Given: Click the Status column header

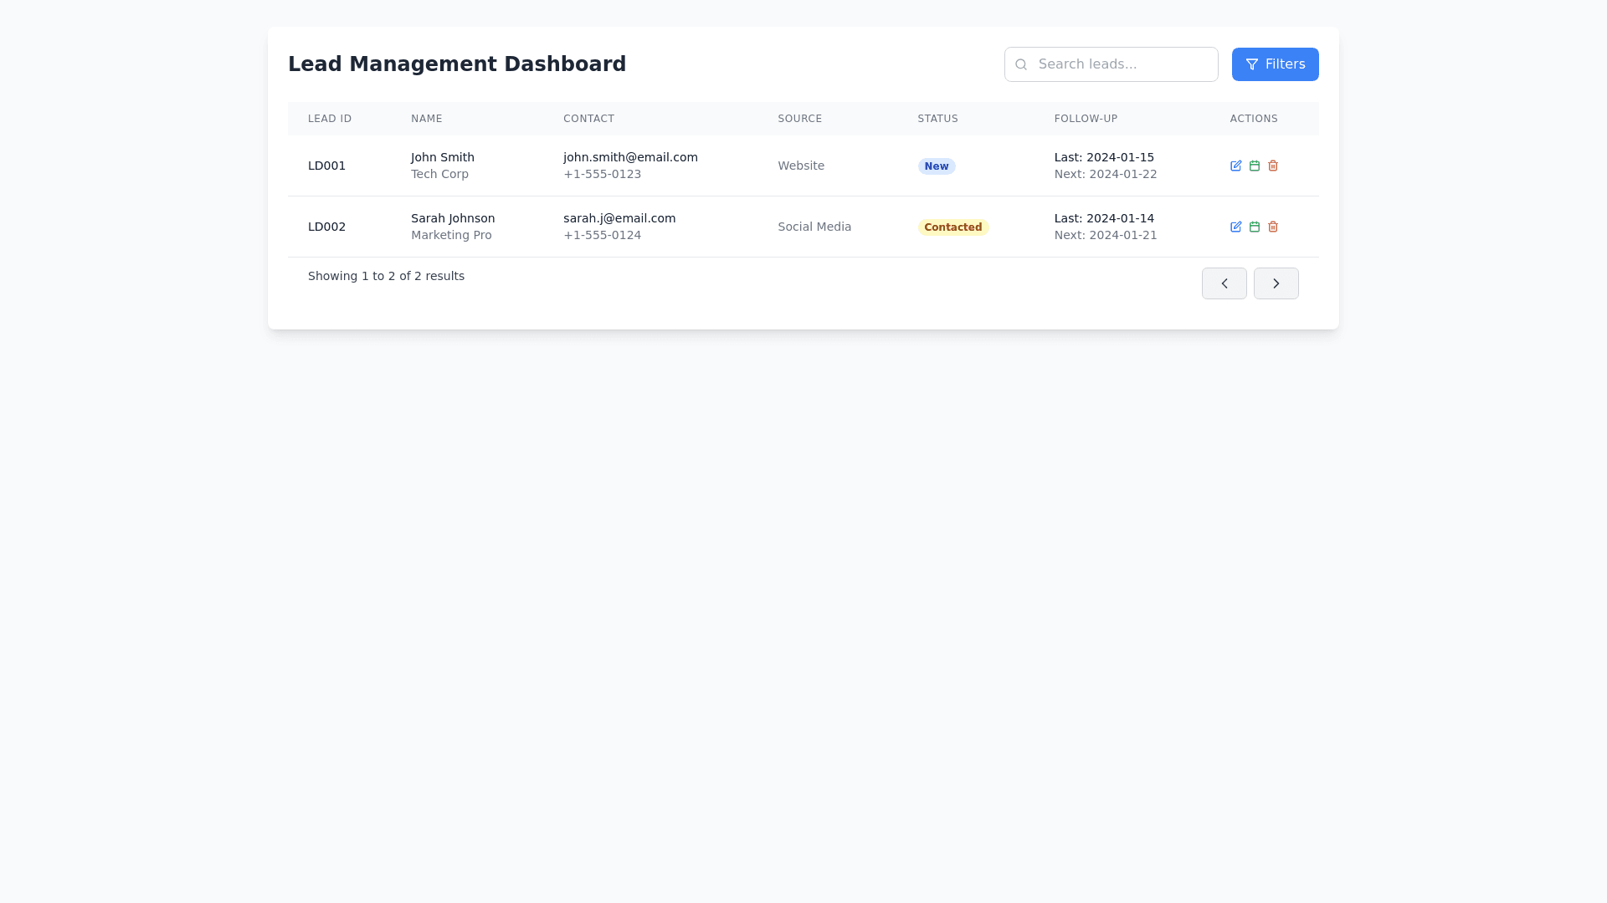Looking at the screenshot, I should (937, 119).
